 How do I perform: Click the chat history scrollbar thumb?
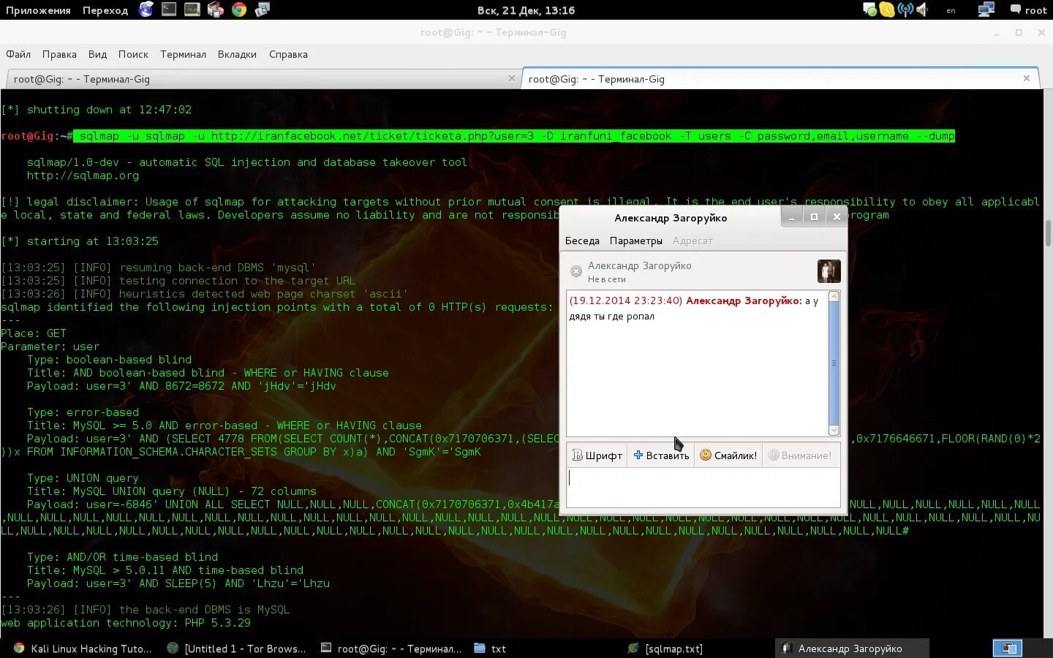834,363
